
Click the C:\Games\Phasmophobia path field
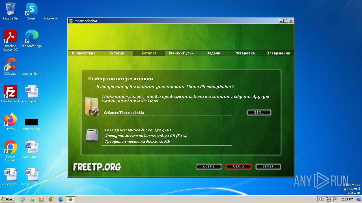pos(167,113)
